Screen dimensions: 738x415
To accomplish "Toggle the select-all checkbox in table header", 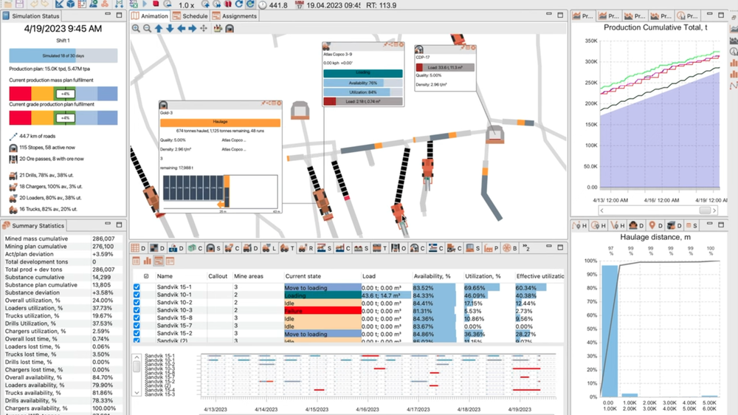I will pos(146,276).
